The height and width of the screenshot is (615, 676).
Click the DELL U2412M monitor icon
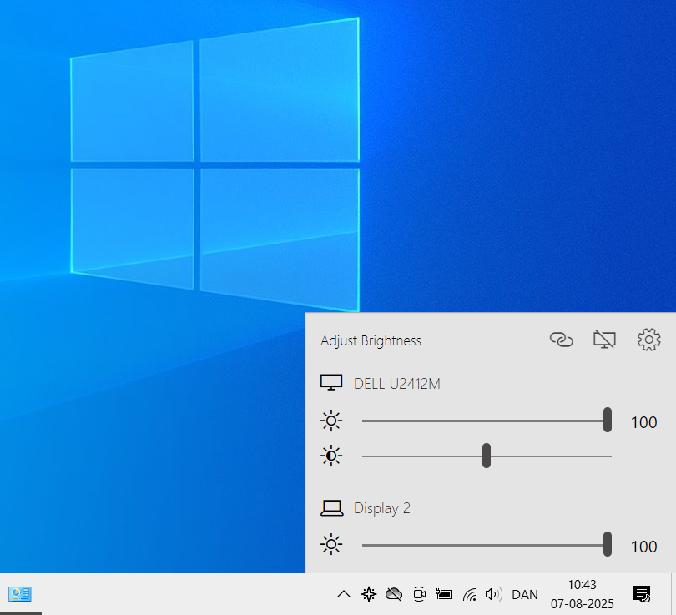pos(331,384)
